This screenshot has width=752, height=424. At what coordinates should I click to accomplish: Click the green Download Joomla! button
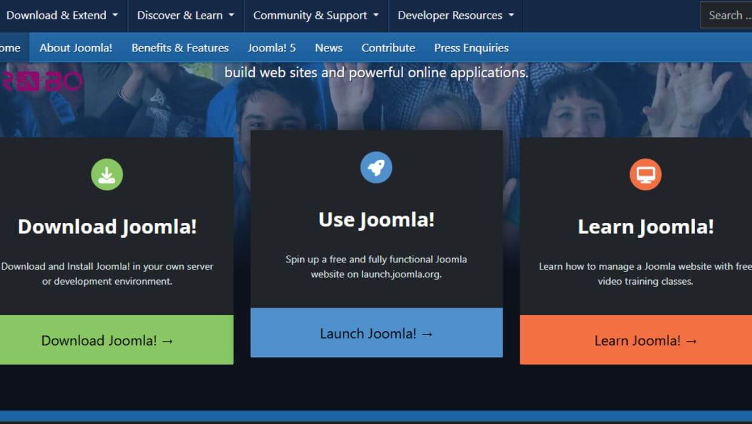pyautogui.click(x=115, y=340)
